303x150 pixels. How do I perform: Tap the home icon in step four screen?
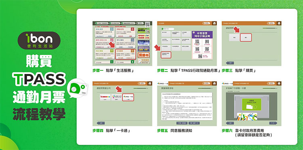(x=149, y=83)
